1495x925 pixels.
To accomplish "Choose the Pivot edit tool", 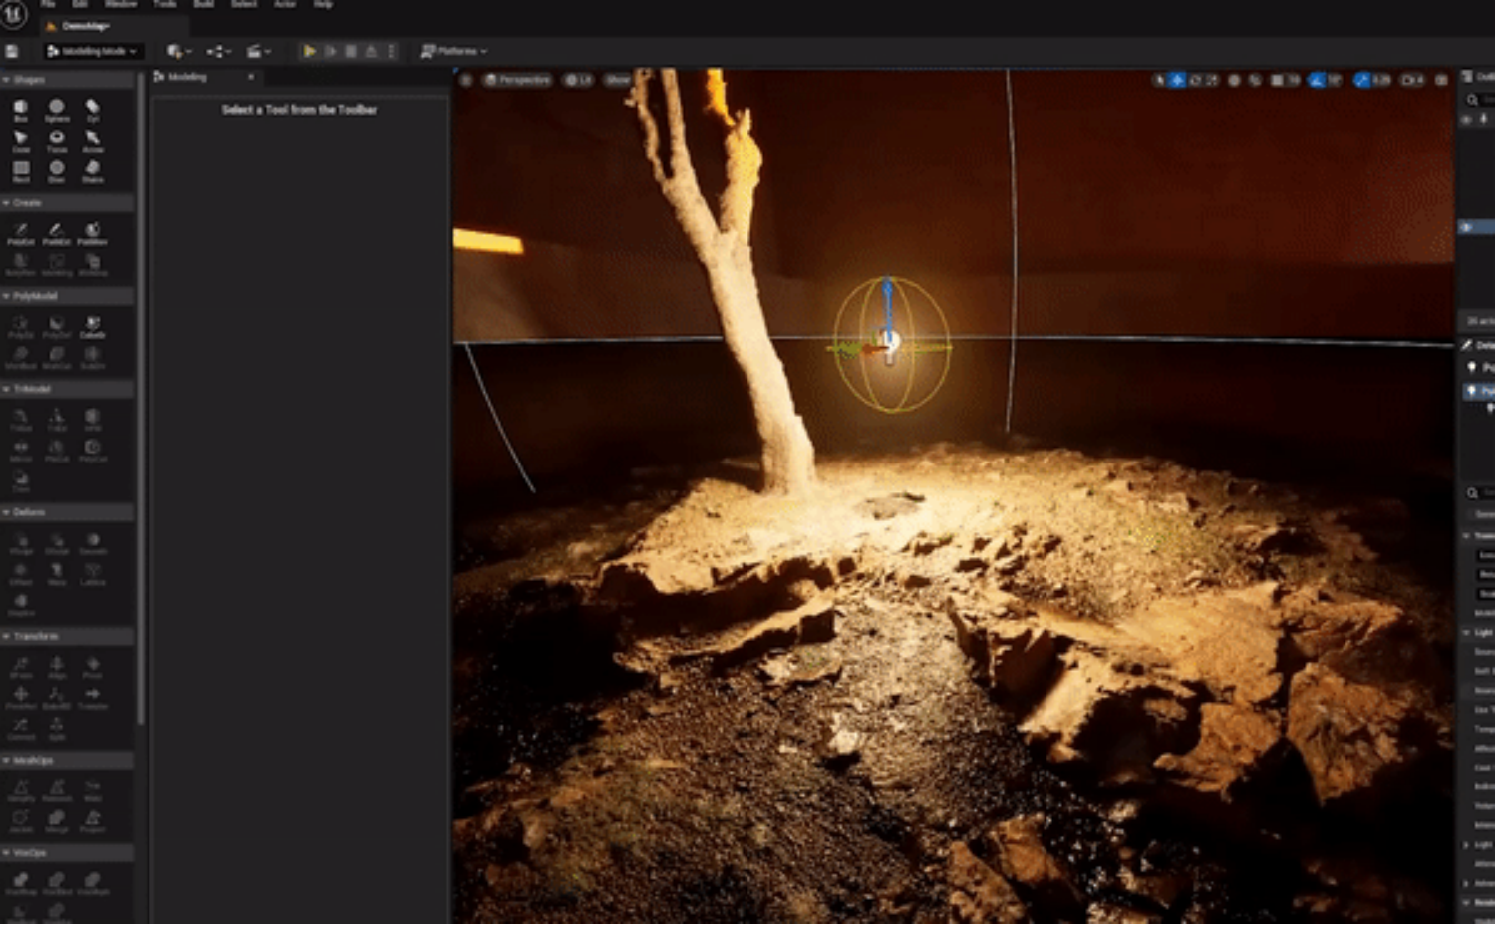I will click(93, 667).
